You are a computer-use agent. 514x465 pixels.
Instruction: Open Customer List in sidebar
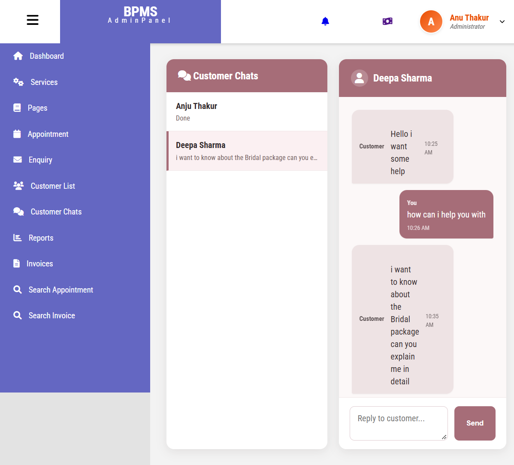pyautogui.click(x=53, y=186)
